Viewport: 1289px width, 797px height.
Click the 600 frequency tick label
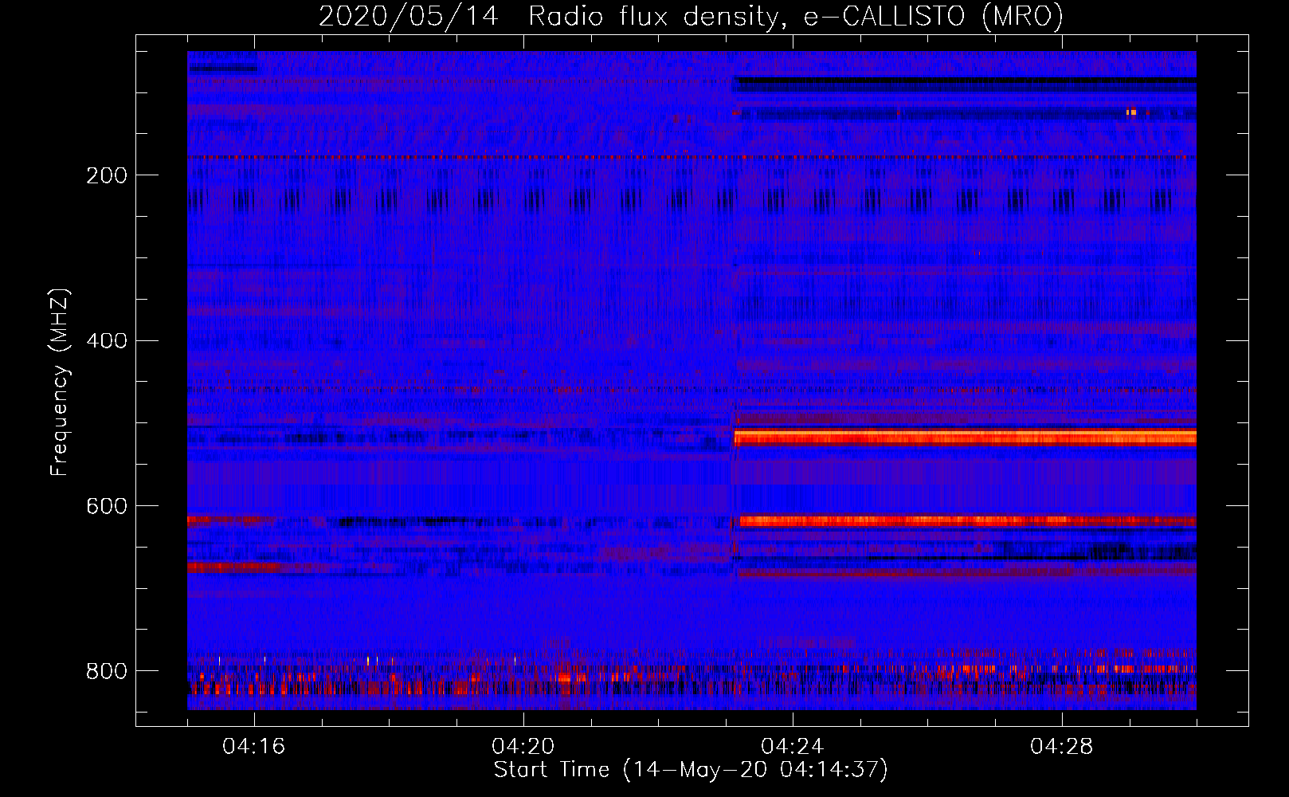tap(107, 506)
